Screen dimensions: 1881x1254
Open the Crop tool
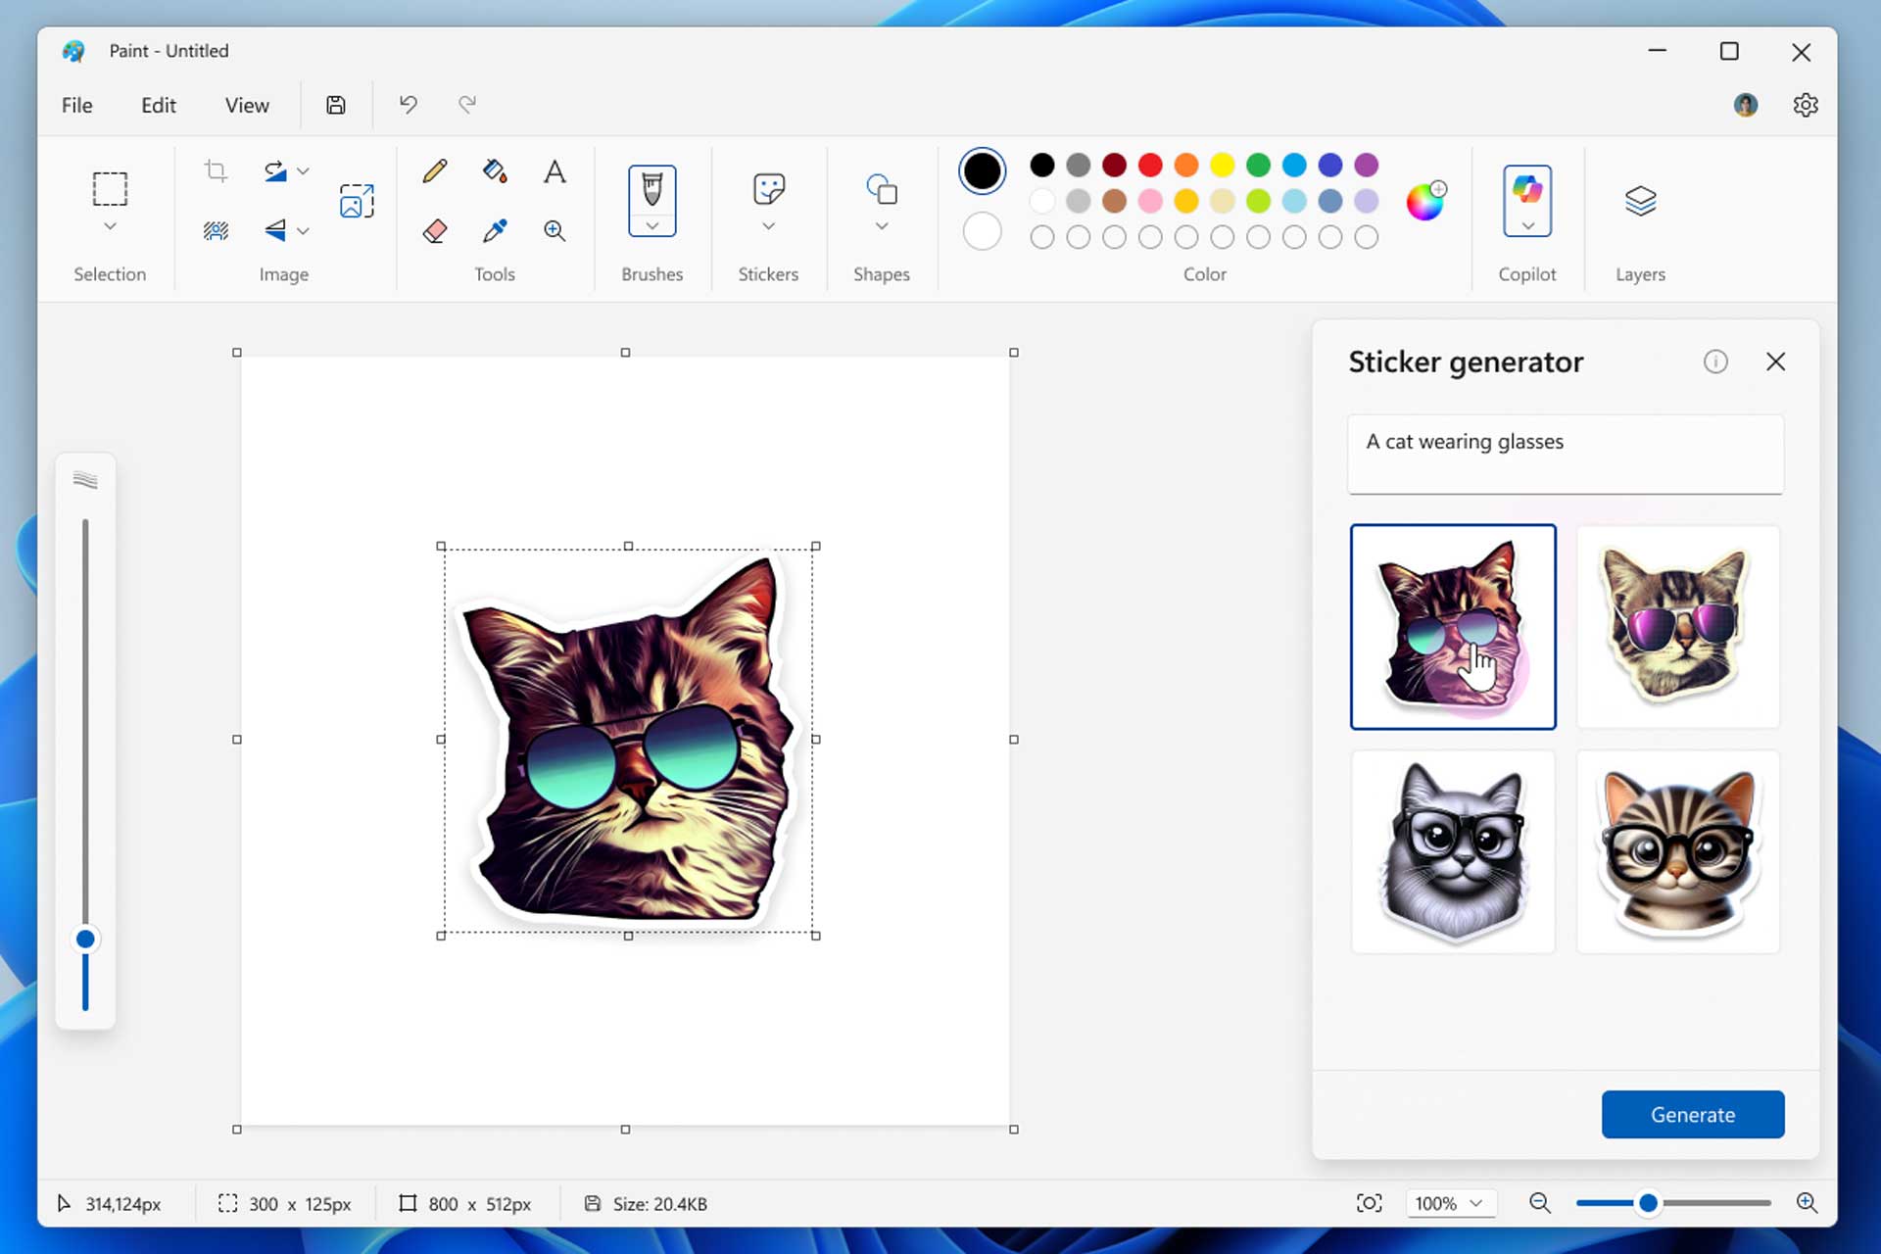(215, 170)
